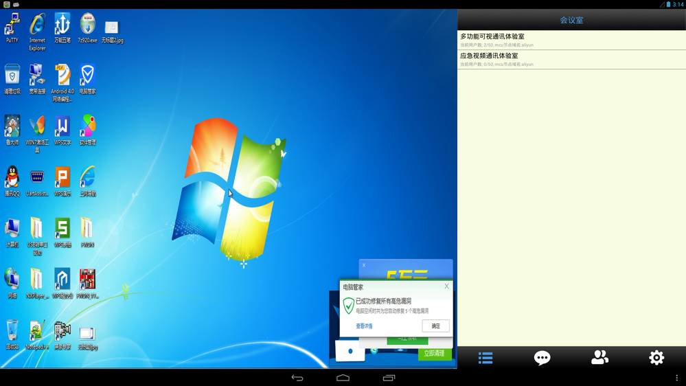Open the USB转串口驱动 folder
The image size is (686, 386).
37,236
